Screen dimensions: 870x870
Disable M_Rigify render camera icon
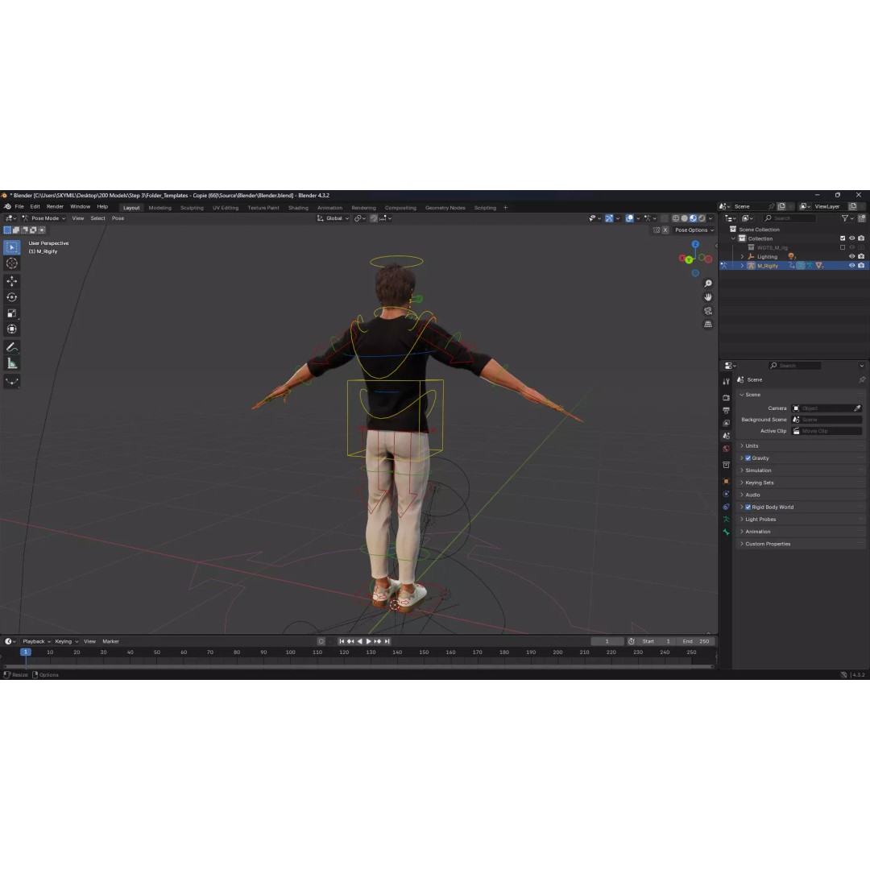(861, 266)
